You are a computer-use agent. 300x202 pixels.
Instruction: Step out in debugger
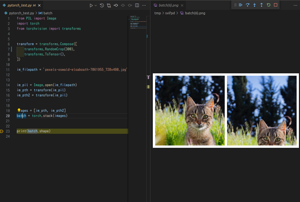pos(261,5)
